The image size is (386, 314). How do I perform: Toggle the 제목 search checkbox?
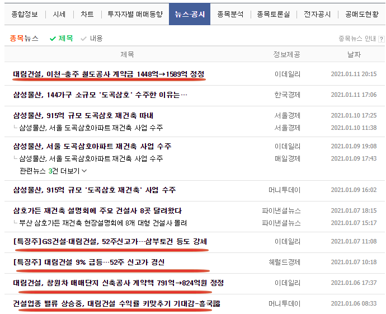point(62,39)
